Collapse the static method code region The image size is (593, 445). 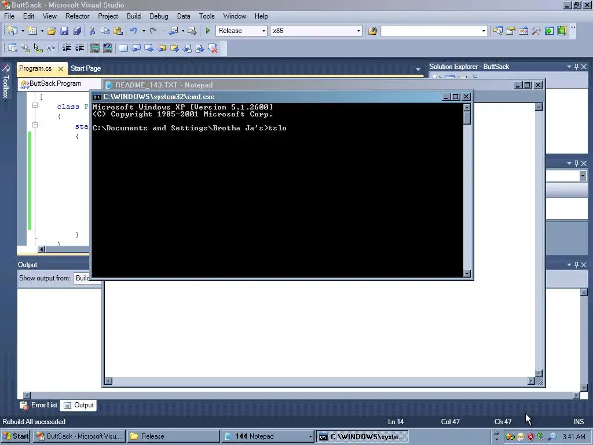tap(35, 125)
